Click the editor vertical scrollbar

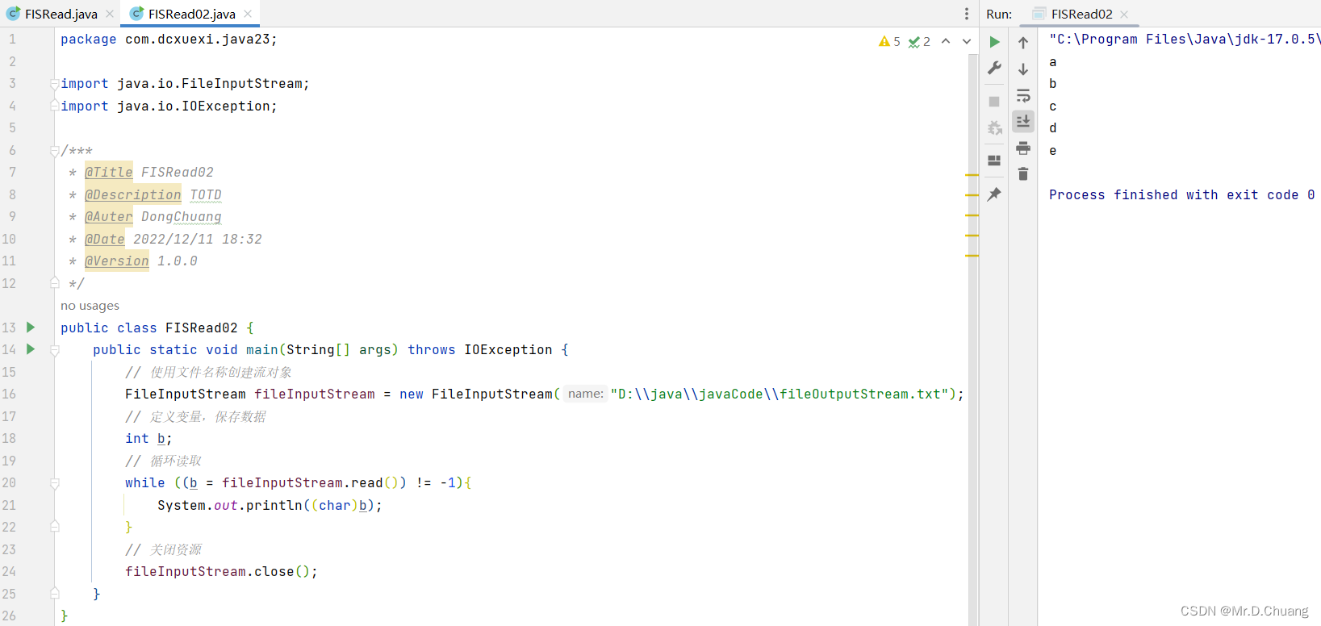pos(972,339)
